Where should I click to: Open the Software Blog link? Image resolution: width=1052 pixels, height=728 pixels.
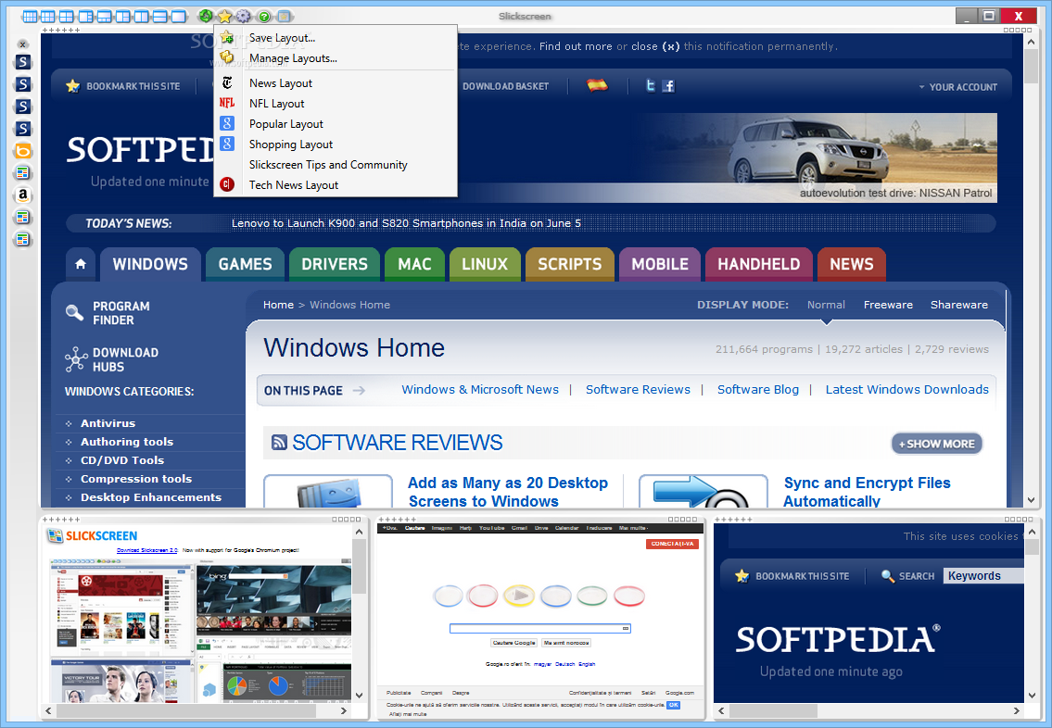[757, 390]
